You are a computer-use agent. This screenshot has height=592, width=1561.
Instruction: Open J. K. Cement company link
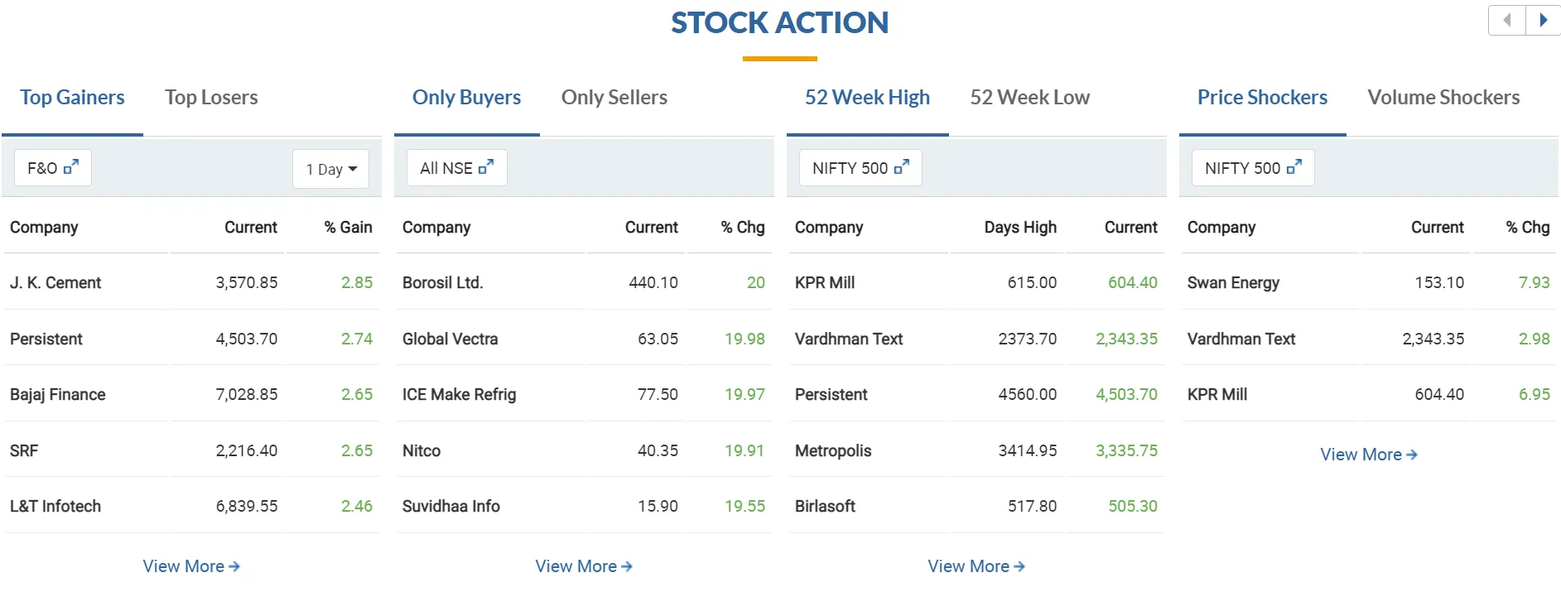[55, 283]
